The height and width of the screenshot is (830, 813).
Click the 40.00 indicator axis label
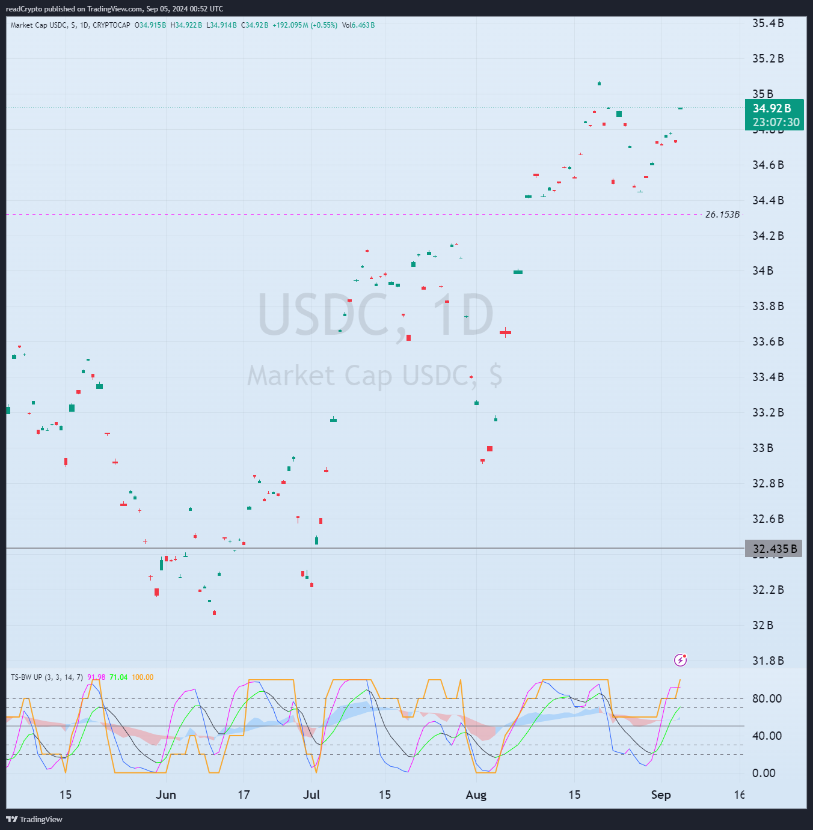pyautogui.click(x=767, y=736)
